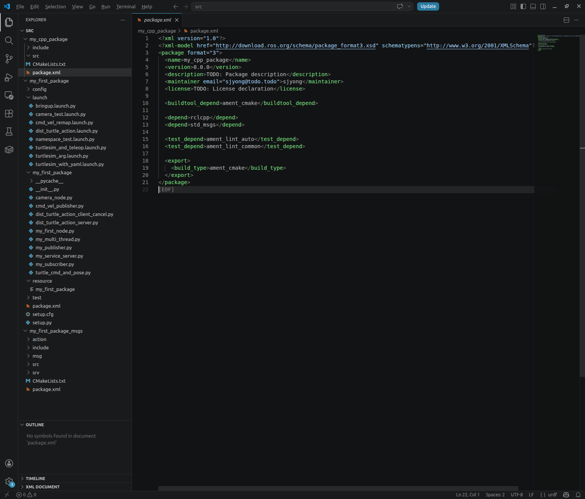Split the editor to the right

(x=566, y=20)
